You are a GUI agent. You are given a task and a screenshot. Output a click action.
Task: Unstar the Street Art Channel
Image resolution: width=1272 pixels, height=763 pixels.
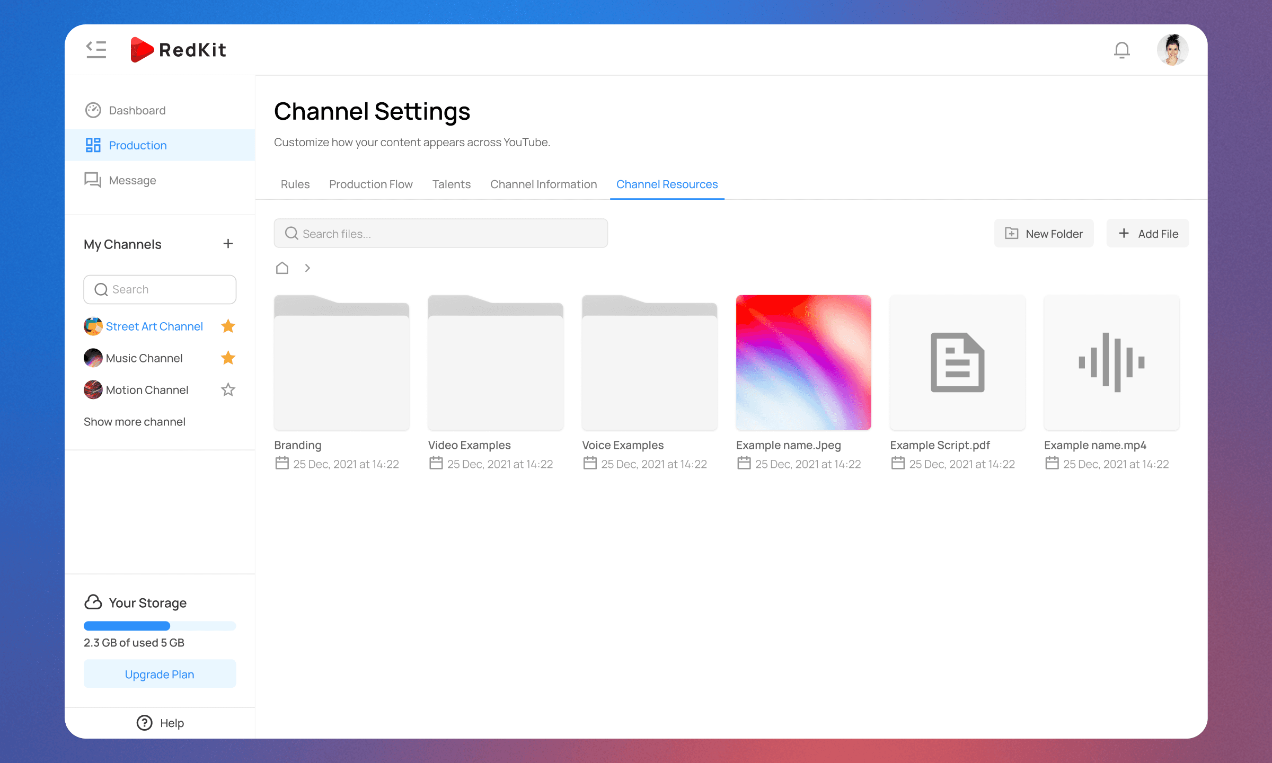tap(228, 326)
